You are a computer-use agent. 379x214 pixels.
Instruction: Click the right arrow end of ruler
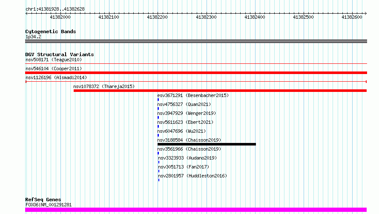(x=366, y=13)
